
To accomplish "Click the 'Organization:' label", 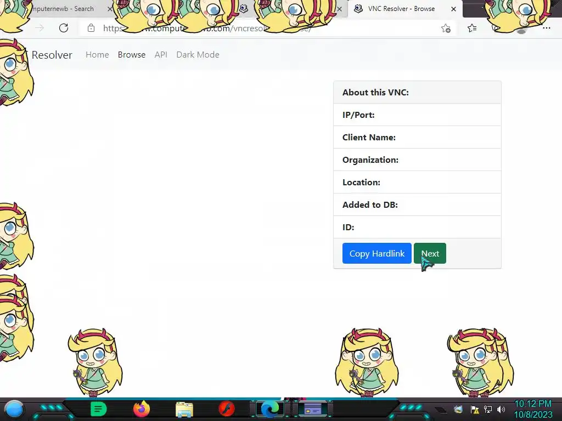I will 370,160.
